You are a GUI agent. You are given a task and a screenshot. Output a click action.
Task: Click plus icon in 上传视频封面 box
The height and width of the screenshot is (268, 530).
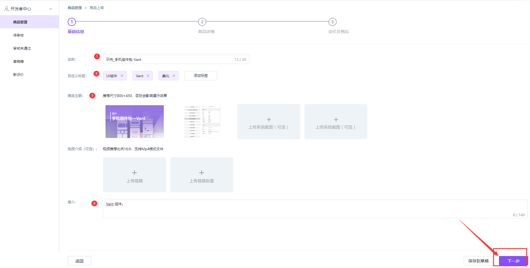[202, 173]
